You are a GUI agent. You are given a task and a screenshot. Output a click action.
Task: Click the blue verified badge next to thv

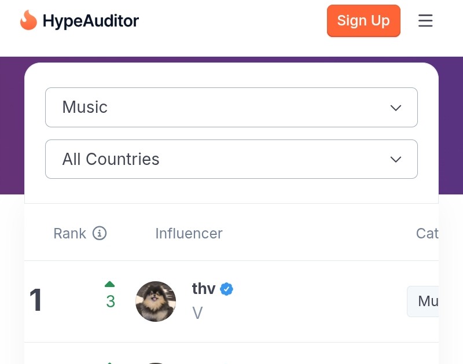coord(227,289)
